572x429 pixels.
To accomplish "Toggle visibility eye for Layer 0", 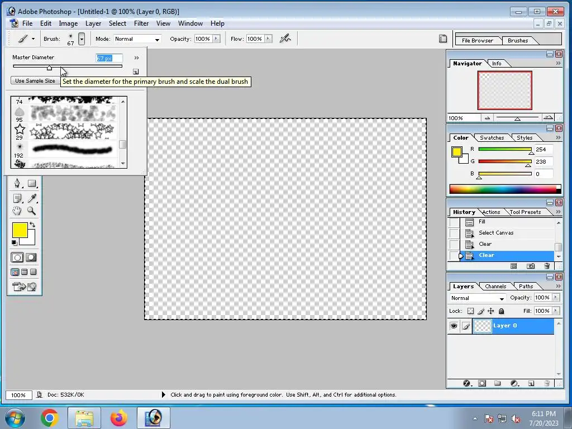I will point(454,326).
